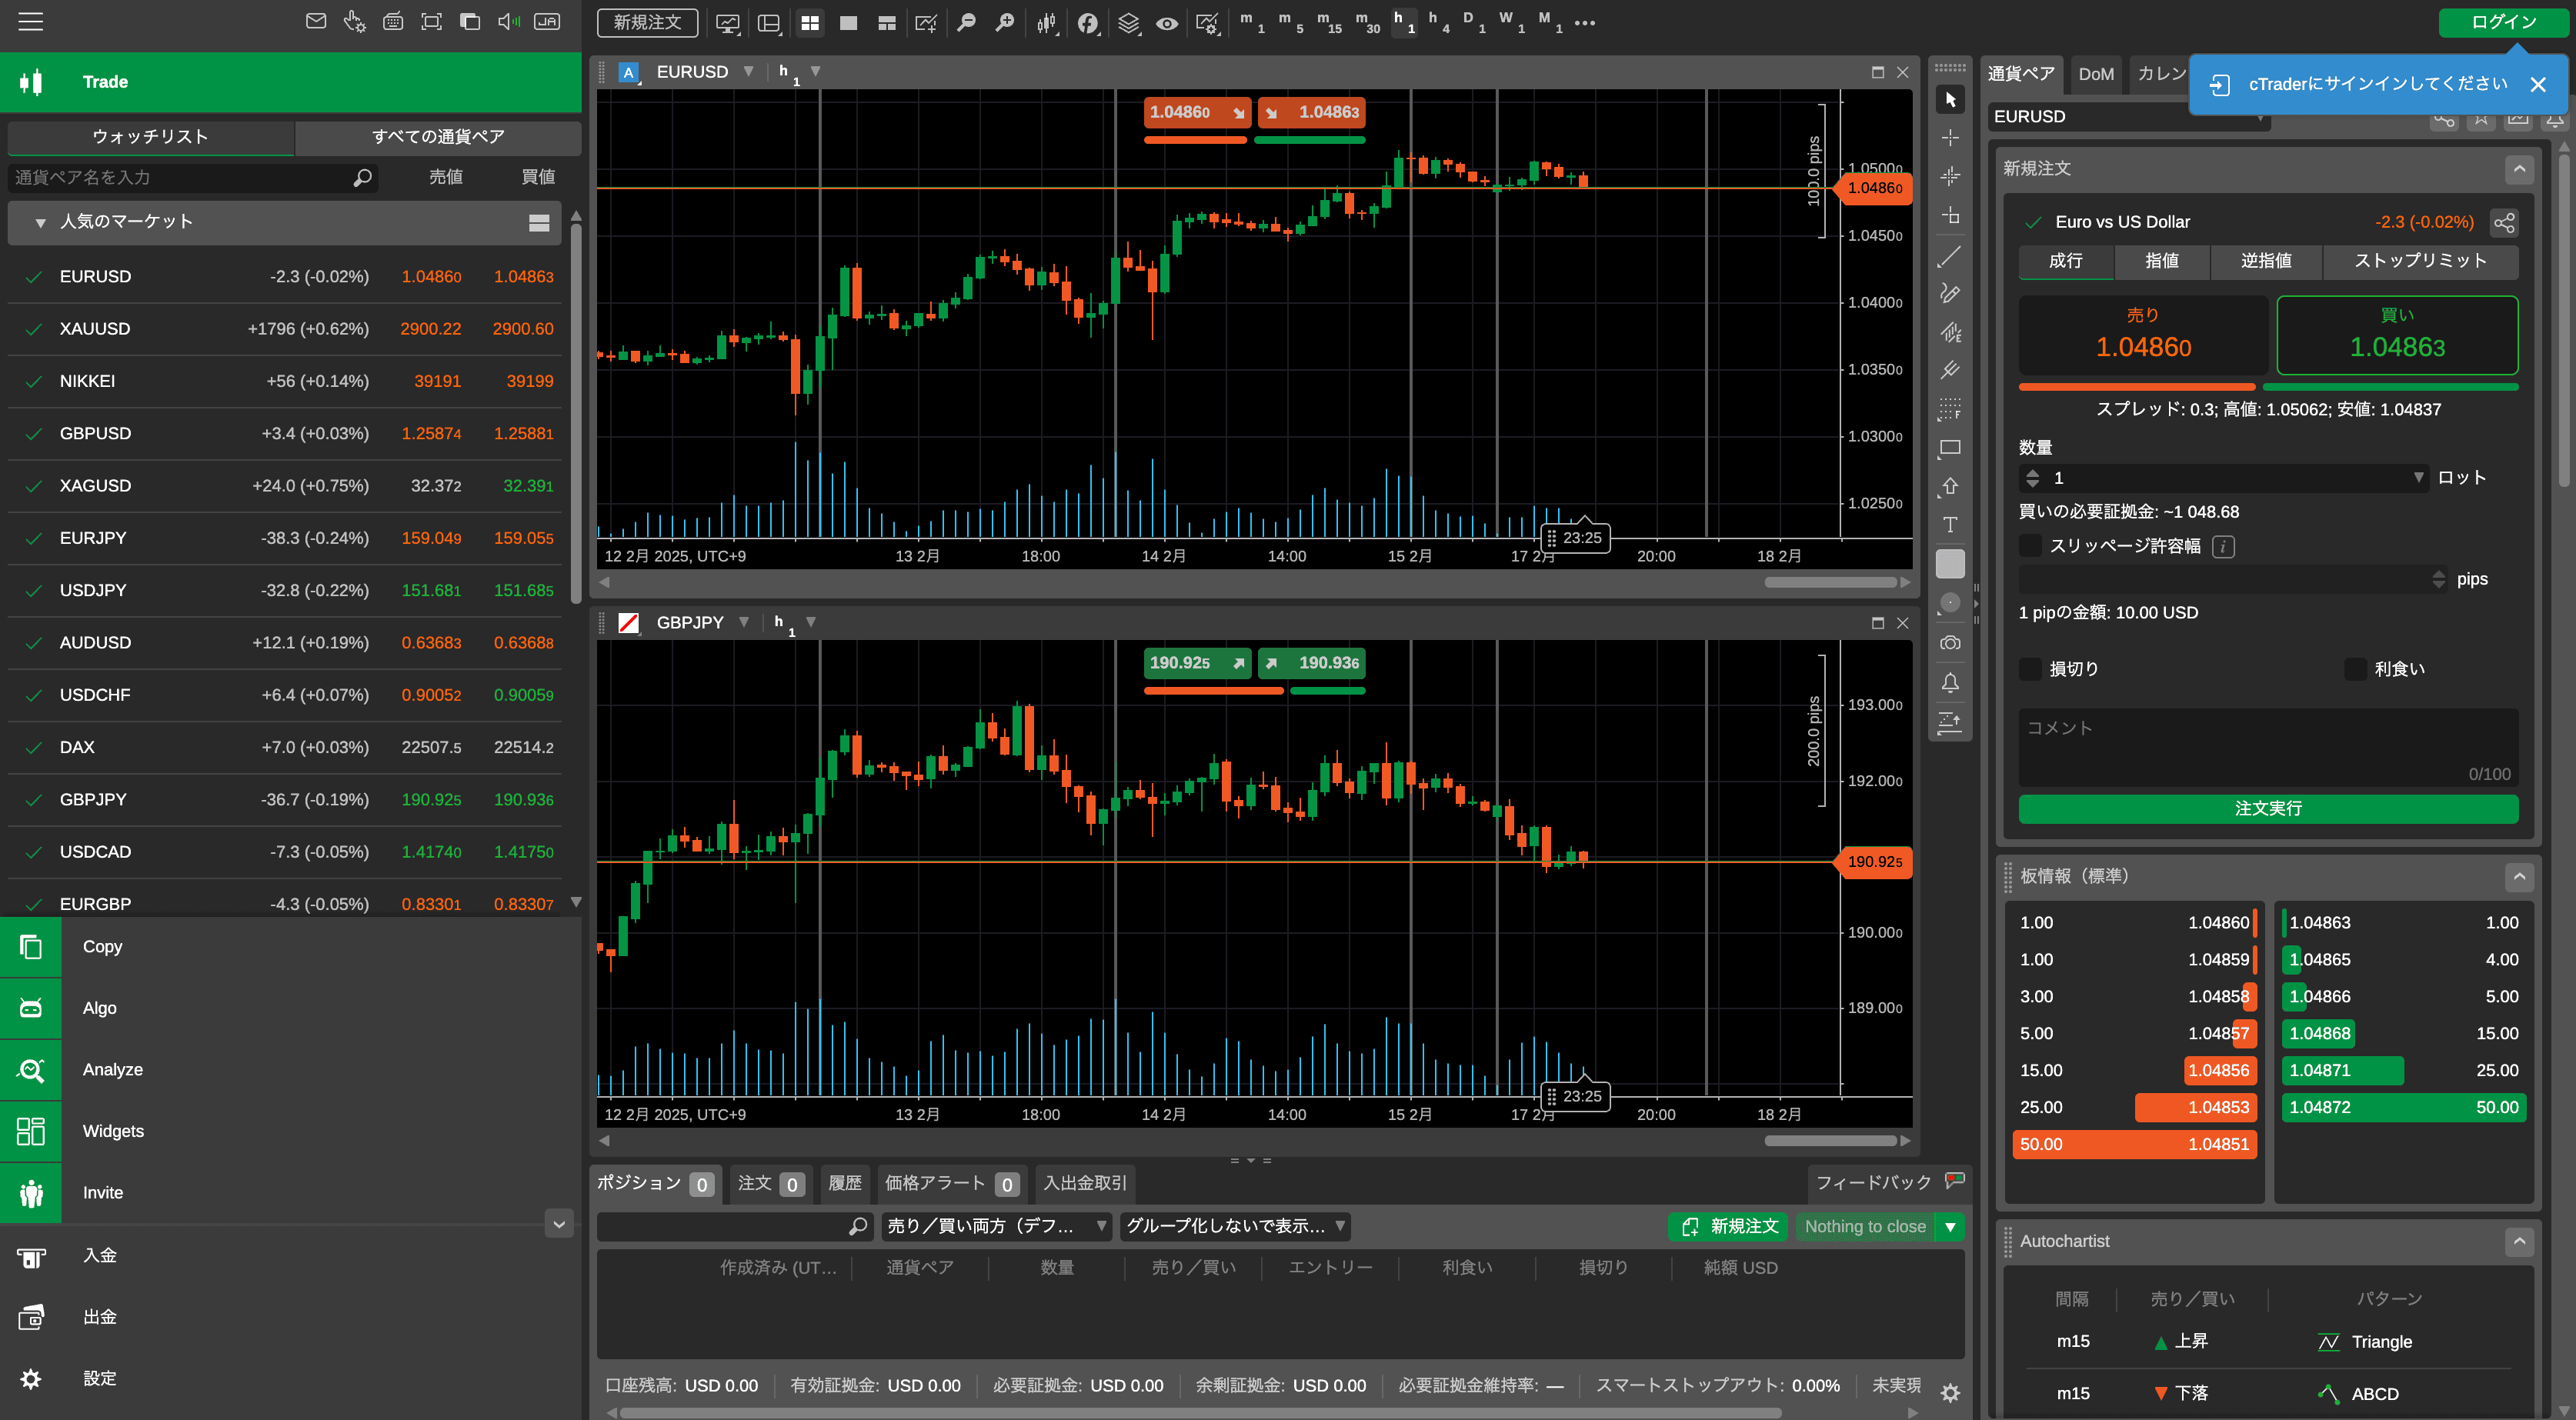Viewport: 2576px width, 1420px height.
Task: Open Algo section in sidebar
Action: point(290,1008)
